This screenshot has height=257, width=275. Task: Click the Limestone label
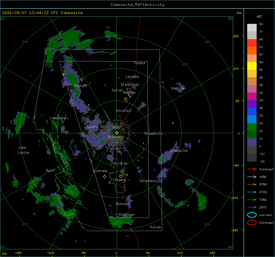pos(58,118)
